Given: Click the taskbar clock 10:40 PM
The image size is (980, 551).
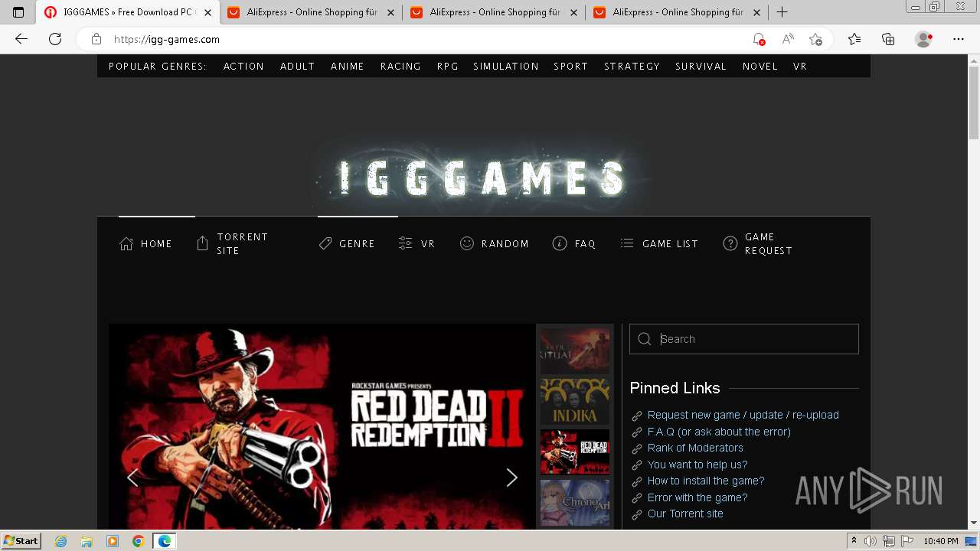Looking at the screenshot, I should (941, 541).
